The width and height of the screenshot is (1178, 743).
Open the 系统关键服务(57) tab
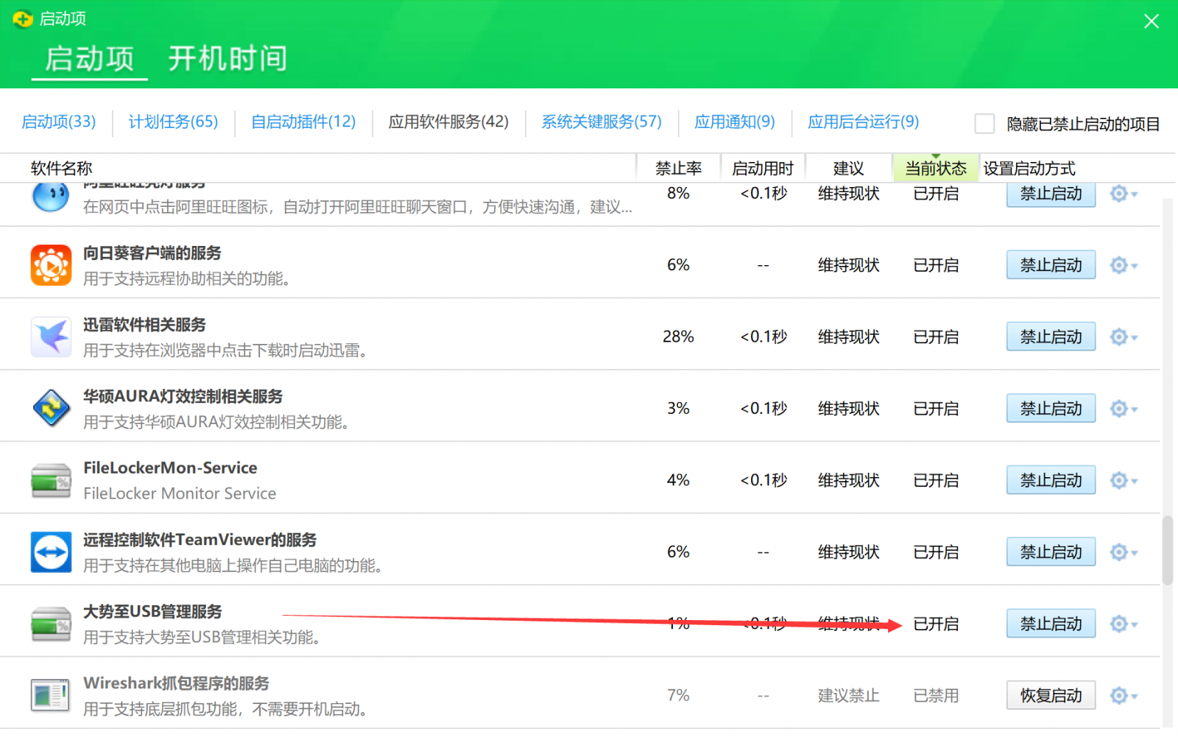click(x=602, y=122)
